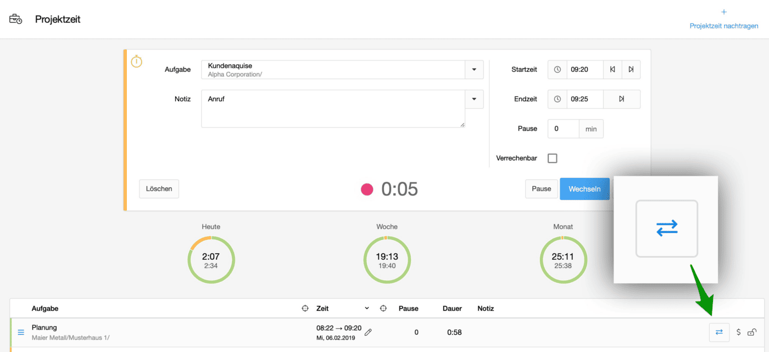Click the lock icon in Planung row
769x352 pixels.
point(752,332)
